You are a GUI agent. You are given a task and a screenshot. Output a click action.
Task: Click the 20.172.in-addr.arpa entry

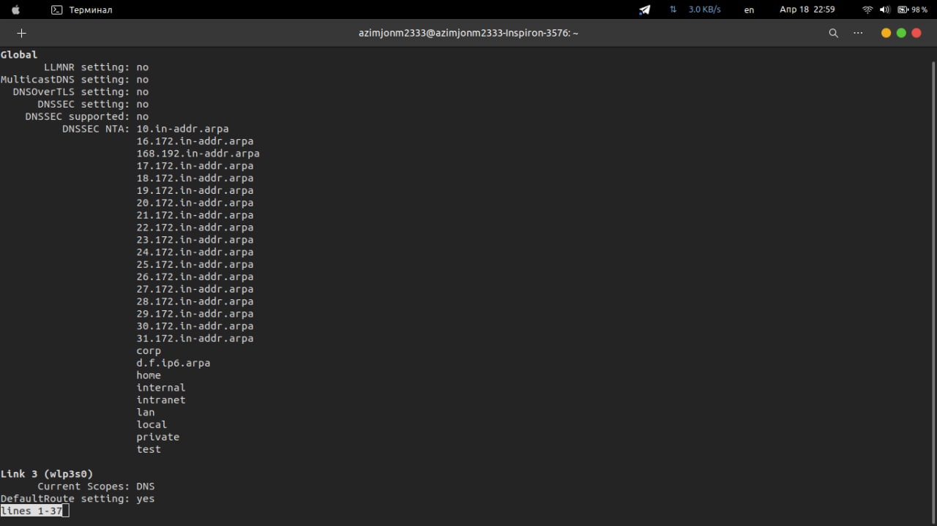[195, 203]
